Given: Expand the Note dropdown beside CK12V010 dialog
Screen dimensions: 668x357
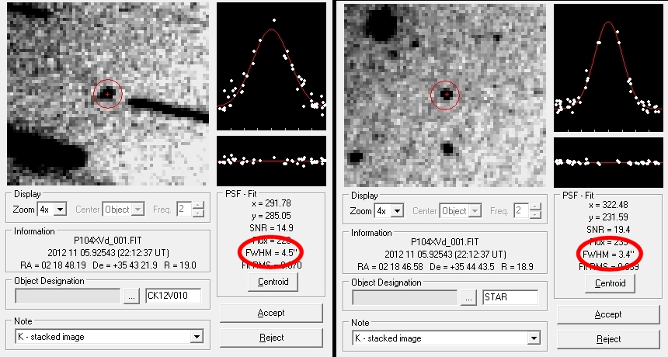Looking at the screenshot, I should click(196, 337).
